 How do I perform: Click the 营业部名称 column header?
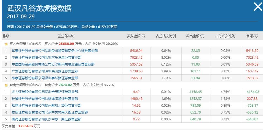click(x=66, y=36)
